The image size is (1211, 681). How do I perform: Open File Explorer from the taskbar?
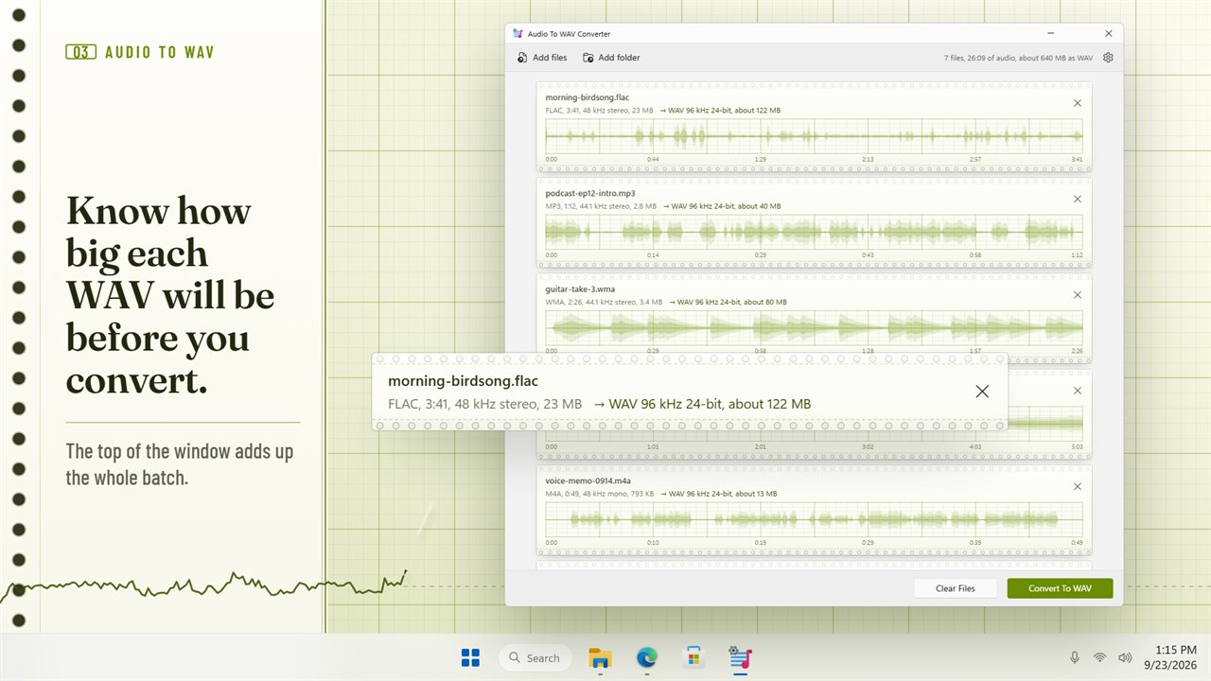[x=600, y=657]
